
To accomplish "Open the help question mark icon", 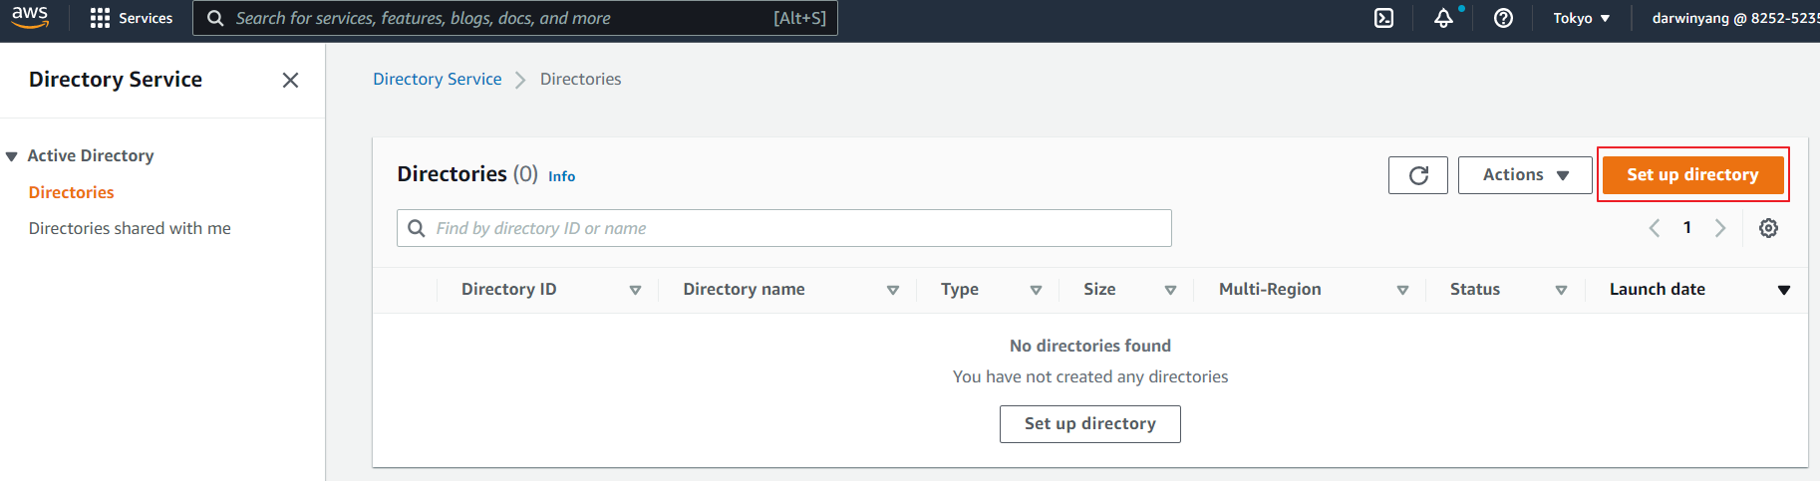I will 1503,18.
